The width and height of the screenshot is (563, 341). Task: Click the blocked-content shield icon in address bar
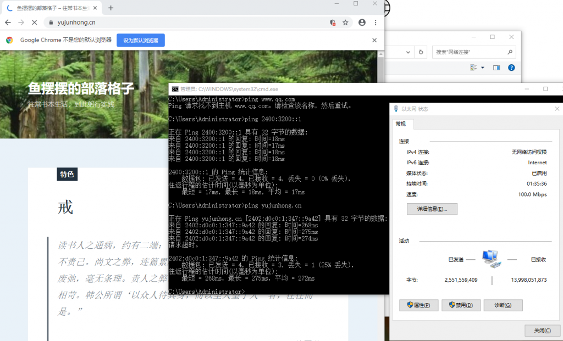pyautogui.click(x=333, y=23)
